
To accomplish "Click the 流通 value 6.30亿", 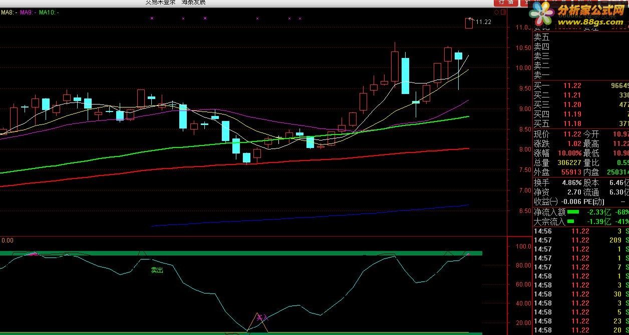I will pos(619,192).
